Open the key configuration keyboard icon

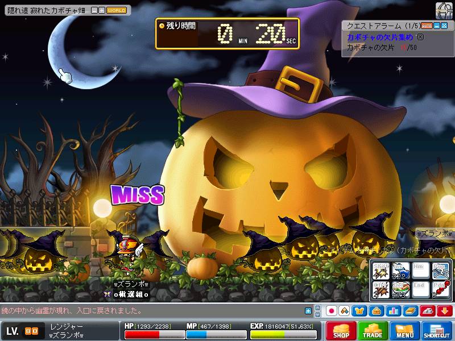pos(428,311)
